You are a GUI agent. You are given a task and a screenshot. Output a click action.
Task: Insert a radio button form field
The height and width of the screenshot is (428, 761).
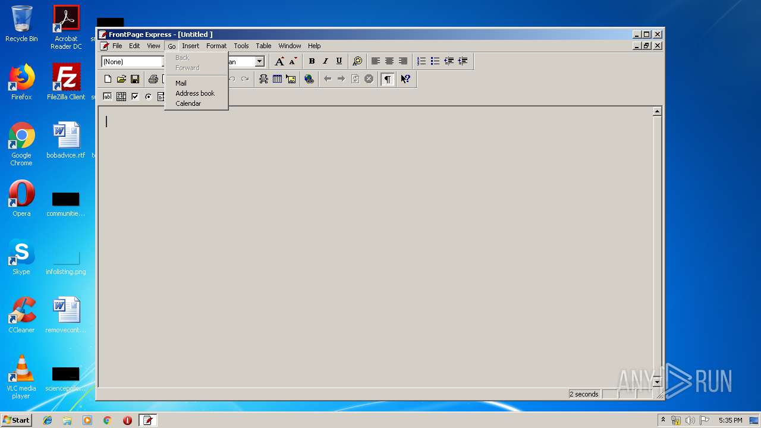tap(149, 96)
